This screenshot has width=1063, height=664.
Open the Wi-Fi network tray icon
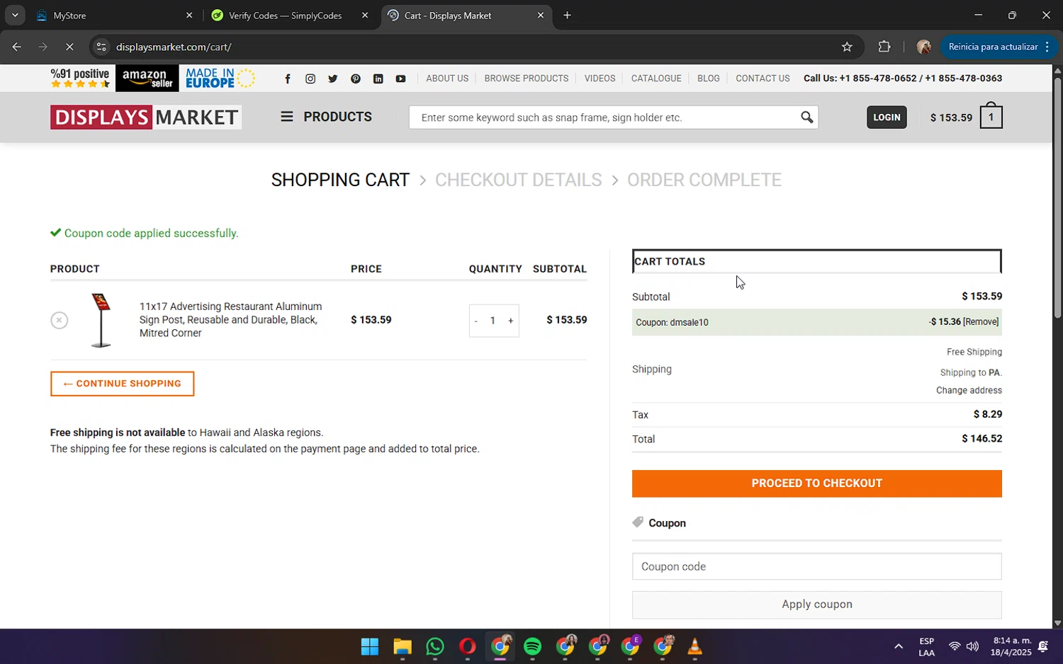955,647
